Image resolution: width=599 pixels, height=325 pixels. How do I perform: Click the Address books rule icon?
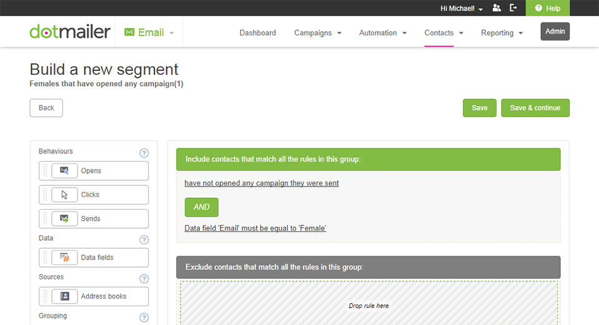(x=64, y=296)
